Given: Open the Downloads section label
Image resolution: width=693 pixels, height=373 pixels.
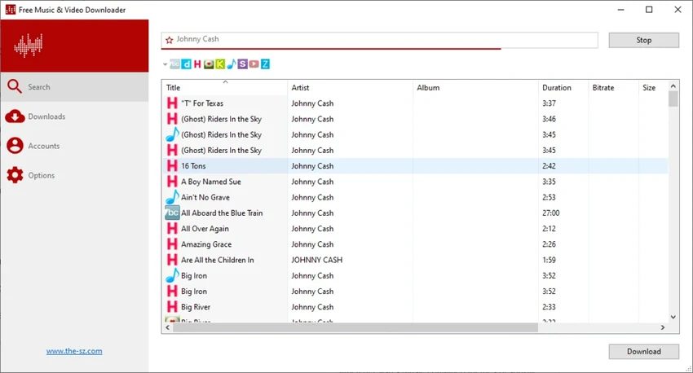Looking at the screenshot, I should pos(46,116).
